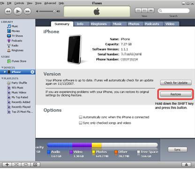The height and width of the screenshot is (169, 195).
Task: Show or hide the artwork viewer button
Action: (35, 164)
